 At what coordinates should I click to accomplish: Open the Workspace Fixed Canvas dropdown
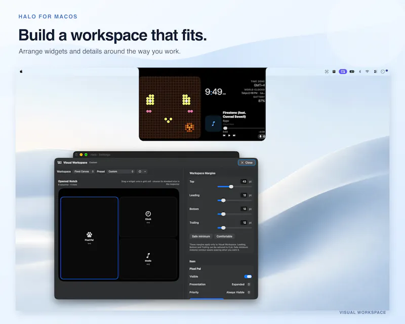84,172
